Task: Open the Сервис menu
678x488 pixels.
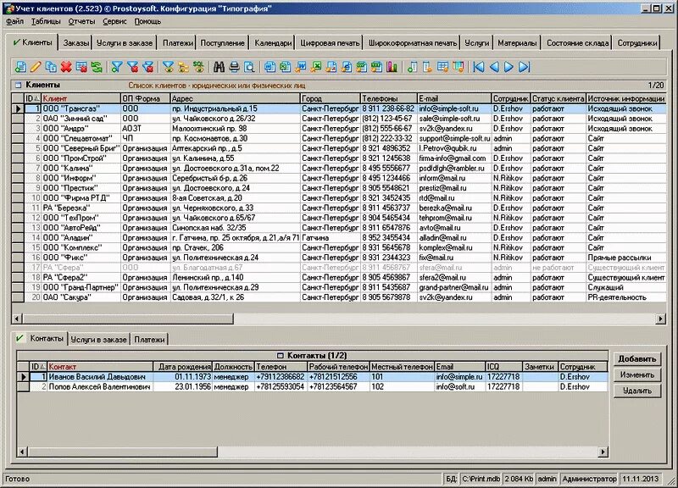Action: [x=114, y=21]
